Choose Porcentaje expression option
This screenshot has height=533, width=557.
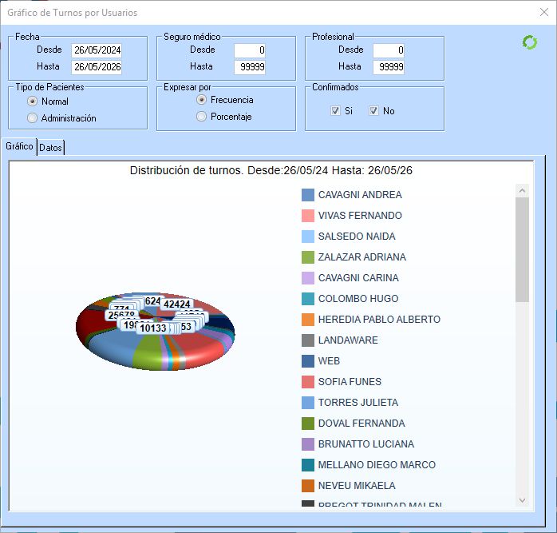tap(201, 117)
